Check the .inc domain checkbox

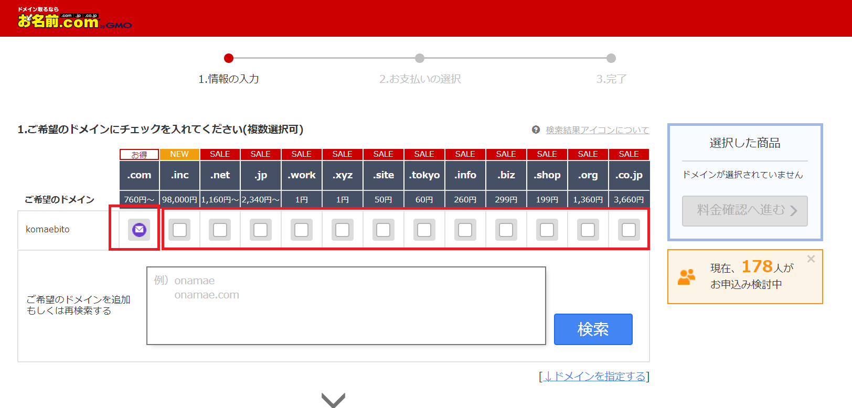[x=179, y=230]
